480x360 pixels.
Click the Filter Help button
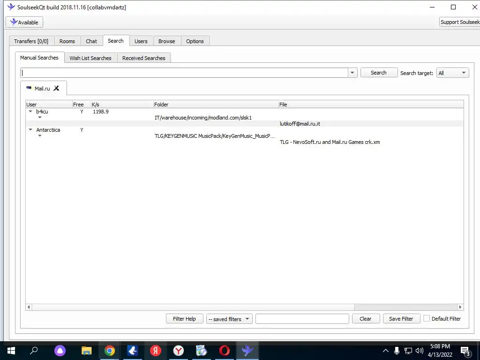coord(184,319)
